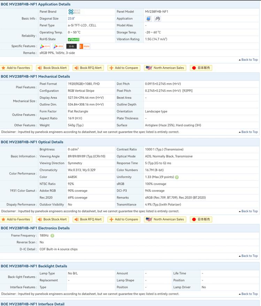Click Back to Top in Application Details
The width and height of the screenshot is (261, 306).
[x=248, y=60]
